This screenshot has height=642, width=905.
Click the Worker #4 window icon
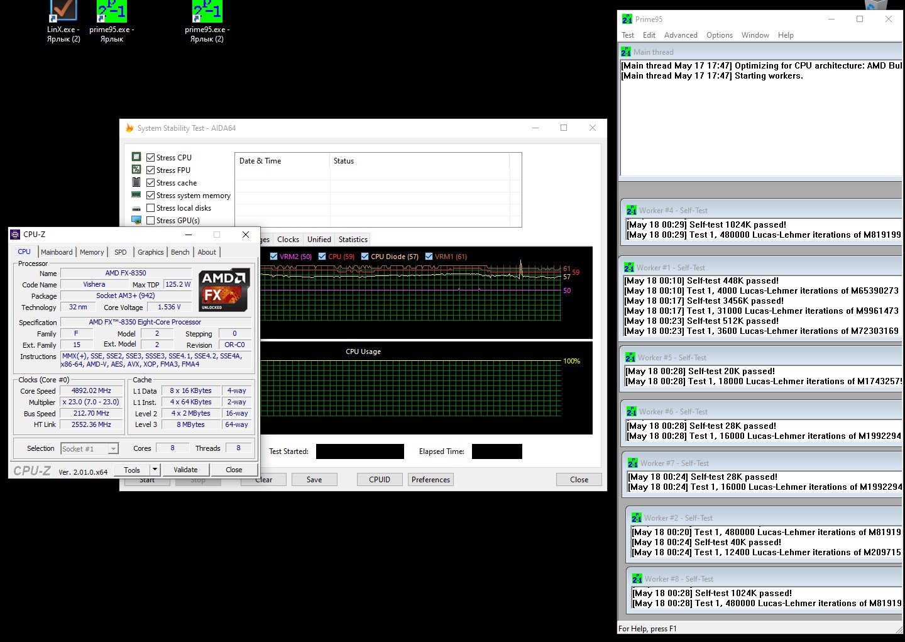(632, 210)
